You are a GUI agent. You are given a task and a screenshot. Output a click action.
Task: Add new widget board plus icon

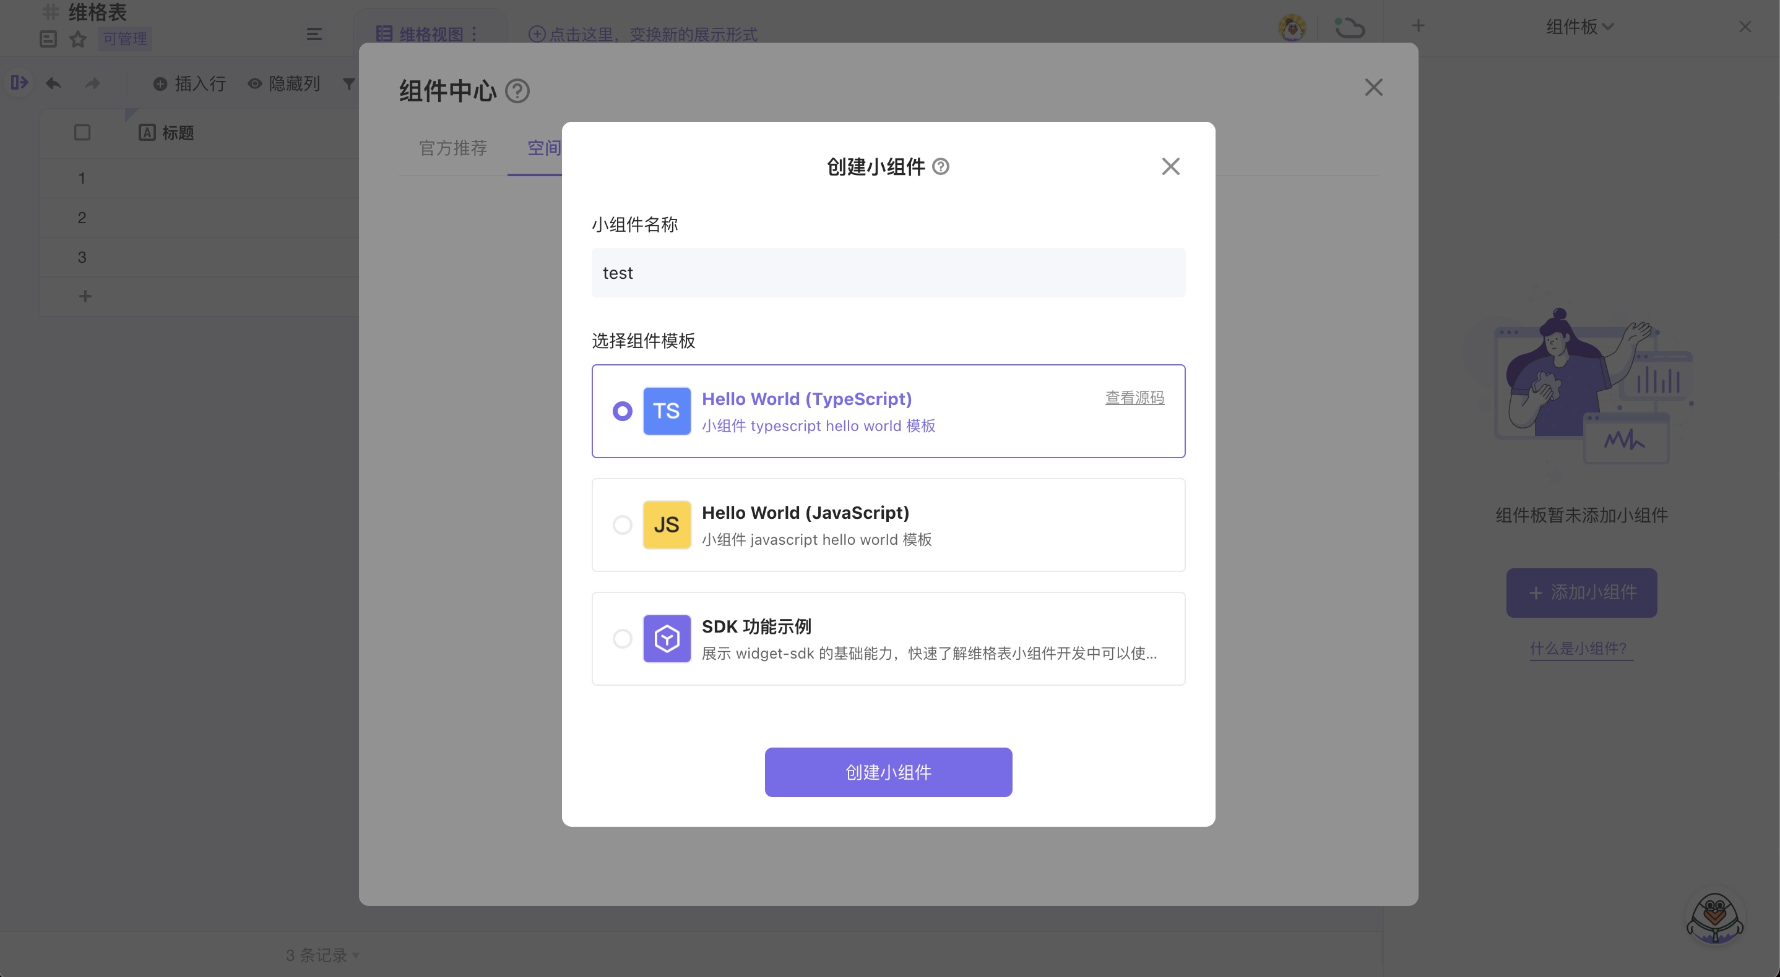point(1417,26)
